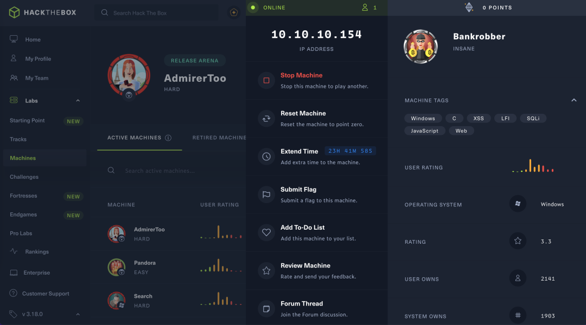Click the Reset Machine label

[303, 113]
